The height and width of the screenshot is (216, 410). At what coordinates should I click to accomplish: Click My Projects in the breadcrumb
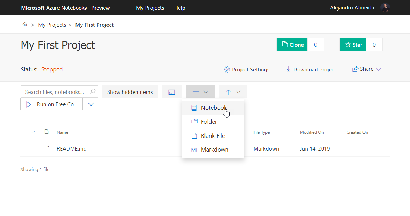[52, 25]
